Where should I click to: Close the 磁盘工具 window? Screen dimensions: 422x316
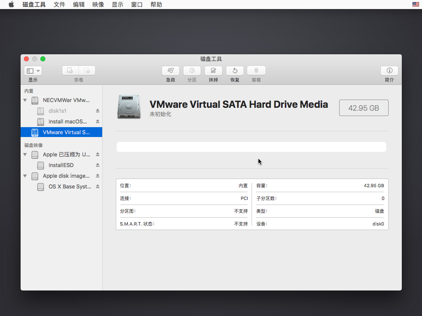26,59
